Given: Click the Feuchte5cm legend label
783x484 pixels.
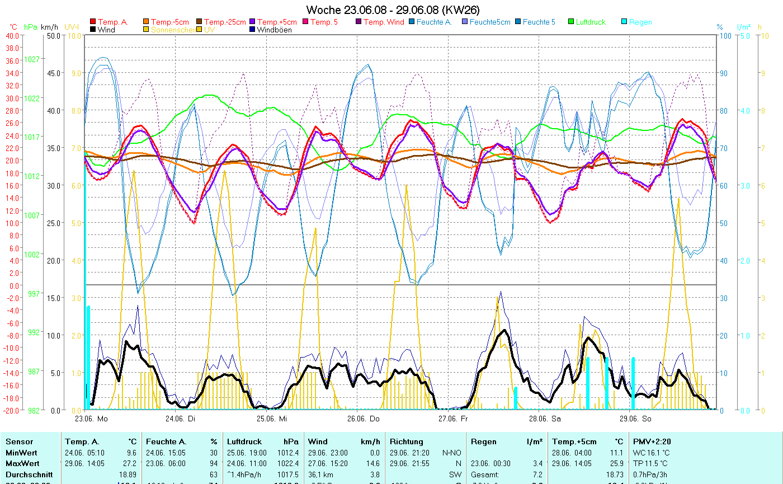Looking at the screenshot, I should click(x=490, y=22).
